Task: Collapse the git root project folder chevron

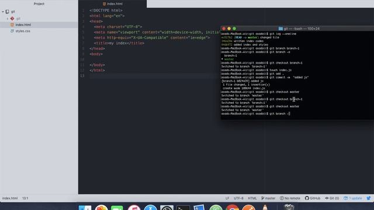Action: (3, 12)
